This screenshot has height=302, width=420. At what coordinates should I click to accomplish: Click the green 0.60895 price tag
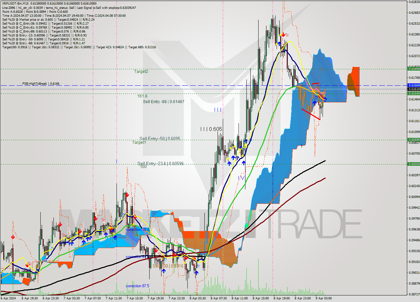point(413,140)
